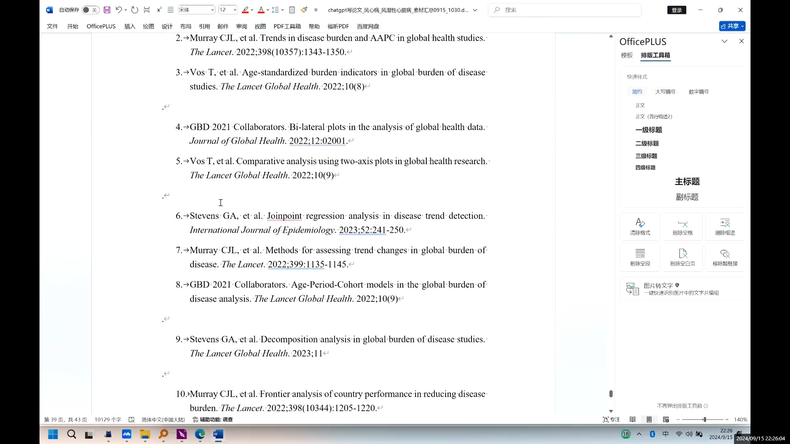Switch to Read Mode view in status bar
Screen dimensions: 790x444
click(632, 419)
